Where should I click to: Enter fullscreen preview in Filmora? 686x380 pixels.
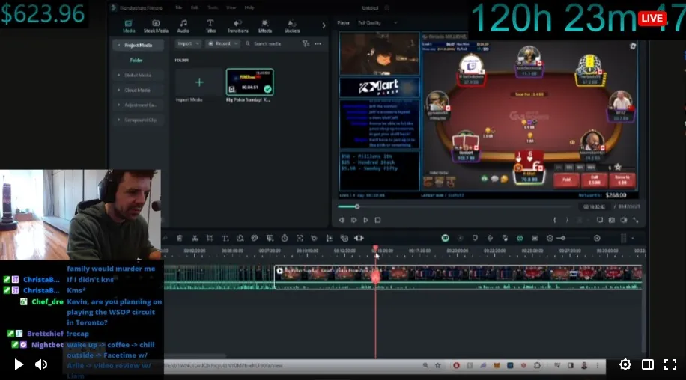[x=636, y=220]
